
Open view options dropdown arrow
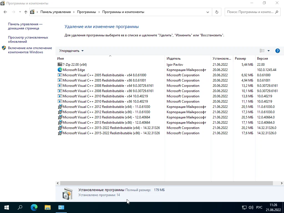(268, 51)
